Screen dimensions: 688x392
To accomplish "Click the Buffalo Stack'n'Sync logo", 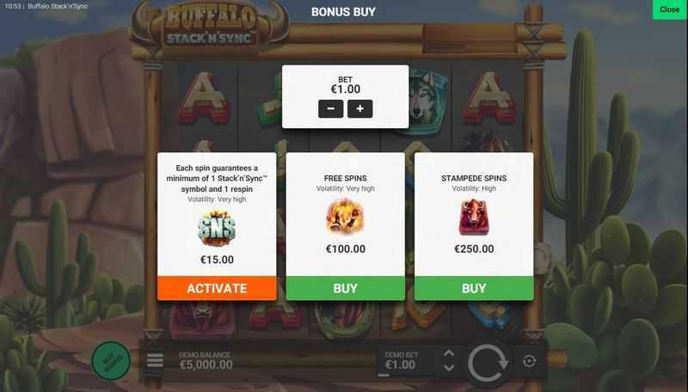I will tap(210, 28).
